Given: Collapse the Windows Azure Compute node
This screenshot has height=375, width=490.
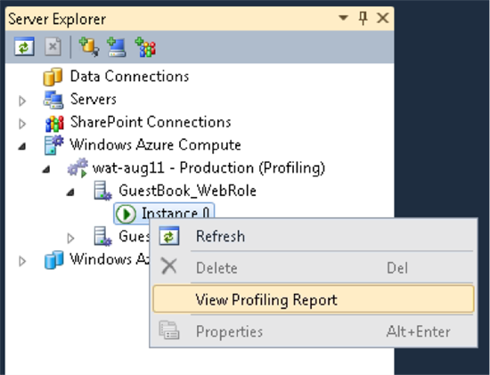Looking at the screenshot, I should point(22,146).
